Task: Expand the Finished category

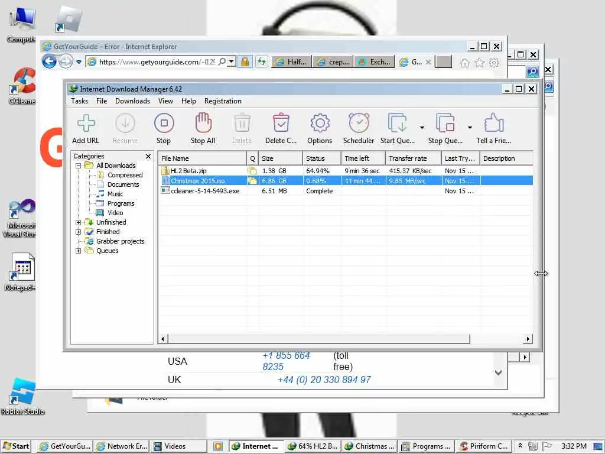Action: tap(79, 232)
